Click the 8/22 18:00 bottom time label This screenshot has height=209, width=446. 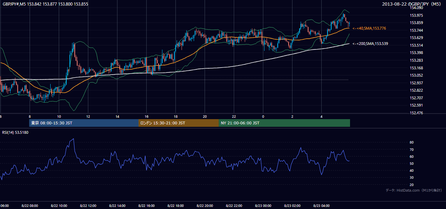point(176,206)
